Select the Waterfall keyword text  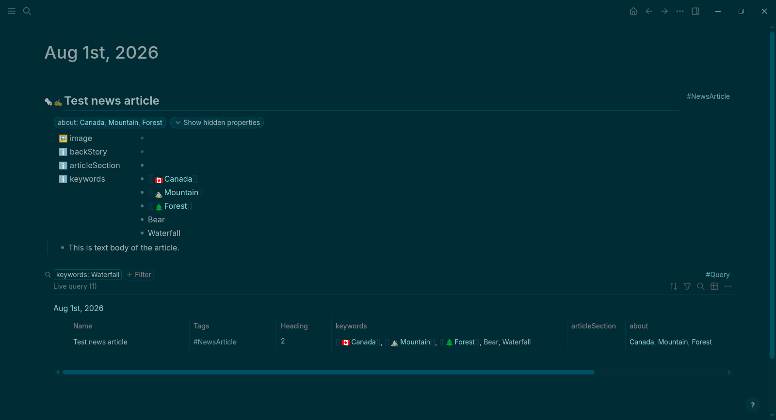pos(164,233)
